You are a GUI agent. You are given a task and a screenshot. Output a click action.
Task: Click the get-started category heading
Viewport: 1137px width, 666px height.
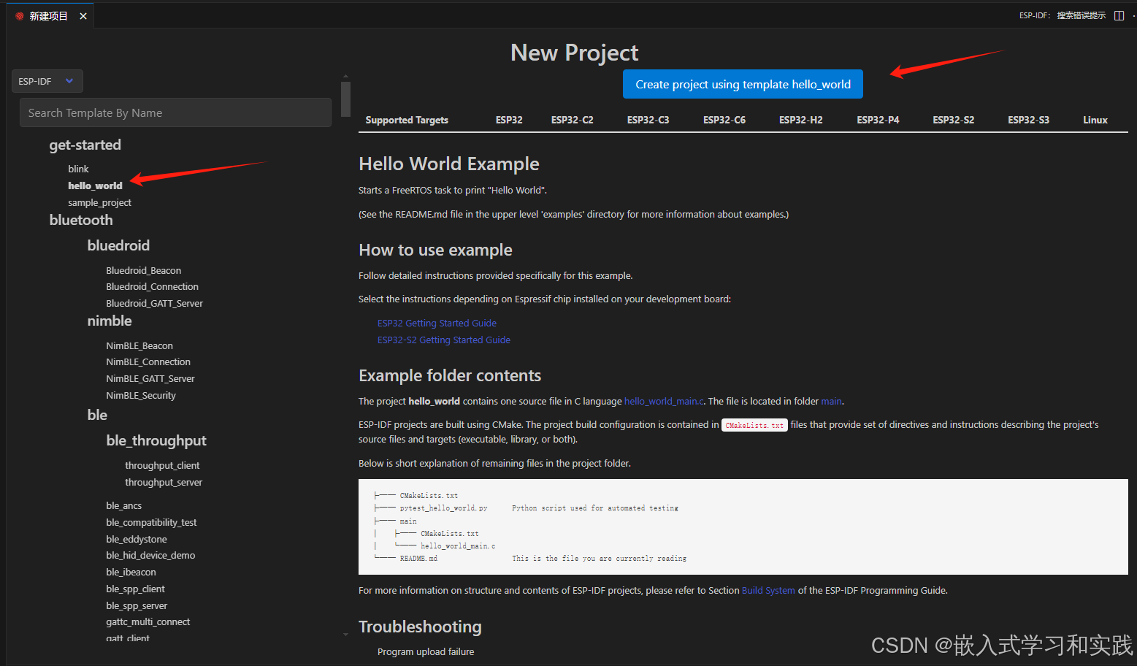pos(85,145)
